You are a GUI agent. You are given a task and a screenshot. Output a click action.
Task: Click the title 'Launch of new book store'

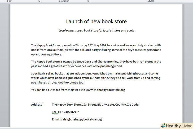click(x=96, y=22)
